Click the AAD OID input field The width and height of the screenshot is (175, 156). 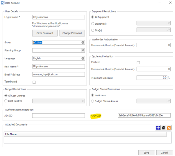[x=144, y=115]
